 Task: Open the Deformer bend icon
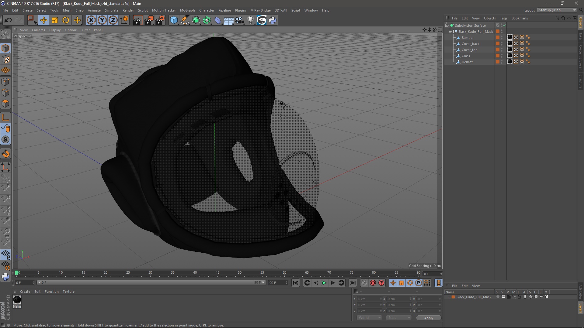pyautogui.click(x=218, y=20)
